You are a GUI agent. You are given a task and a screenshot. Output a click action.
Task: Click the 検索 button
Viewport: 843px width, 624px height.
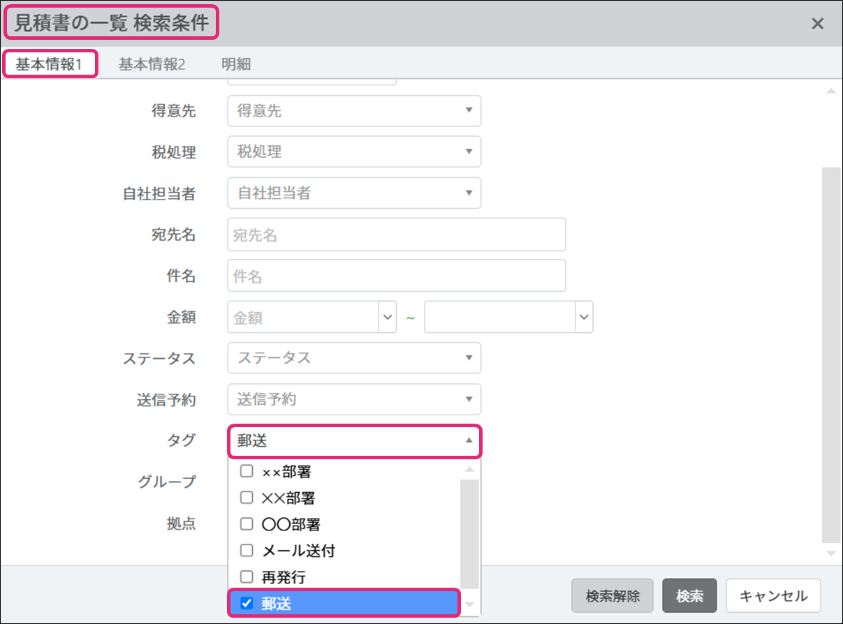coord(689,596)
